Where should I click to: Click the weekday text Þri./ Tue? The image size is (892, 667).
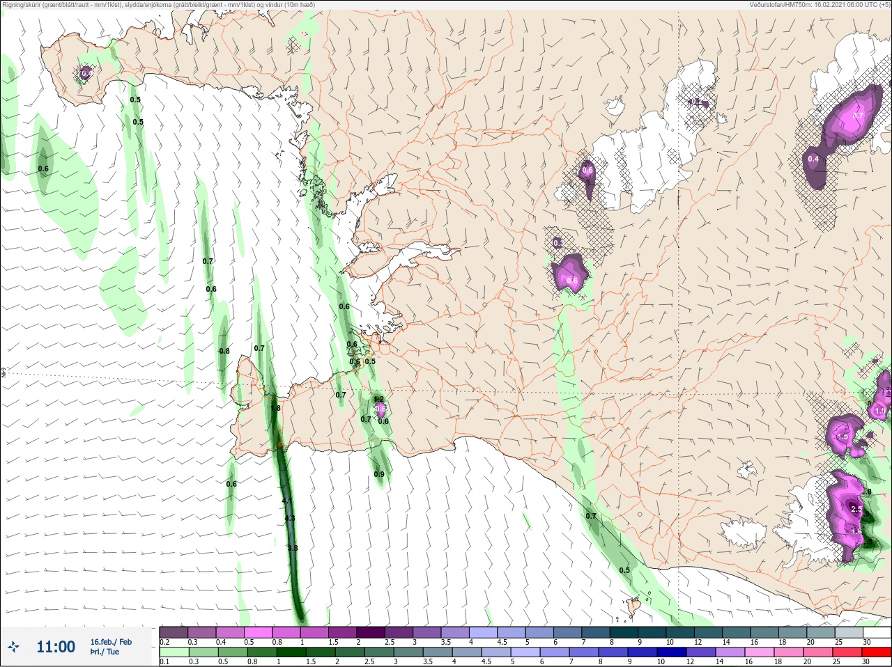pyautogui.click(x=105, y=652)
